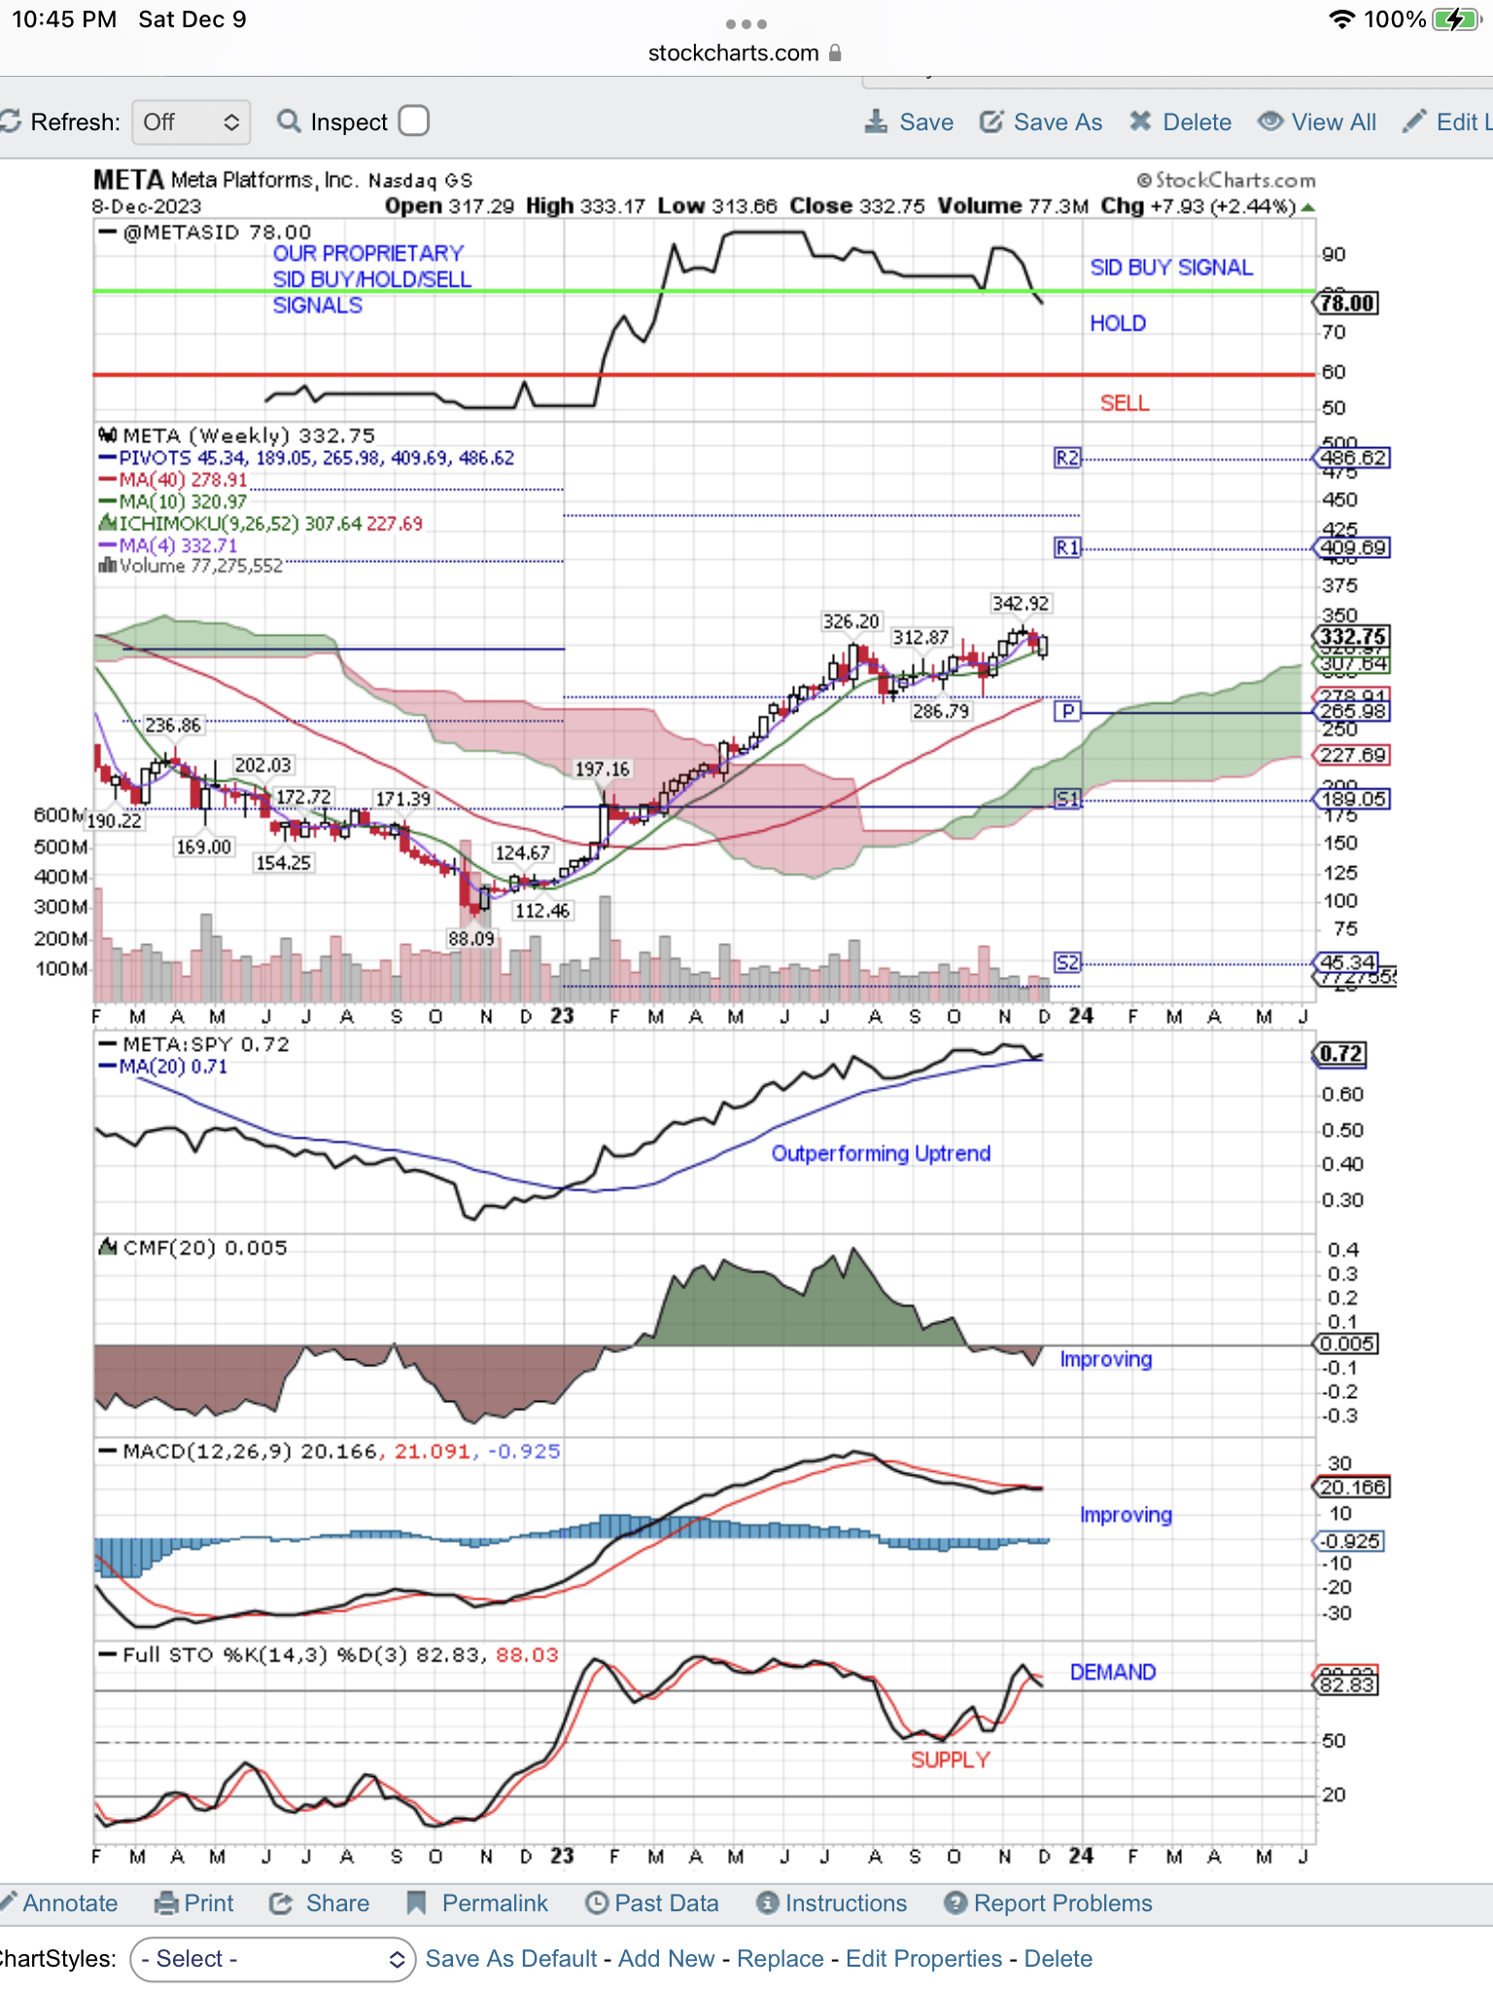The image size is (1493, 1991).
Task: Click Edit Properties link
Action: (x=923, y=1958)
